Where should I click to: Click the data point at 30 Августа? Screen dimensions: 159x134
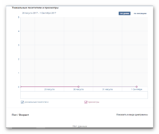78,87
